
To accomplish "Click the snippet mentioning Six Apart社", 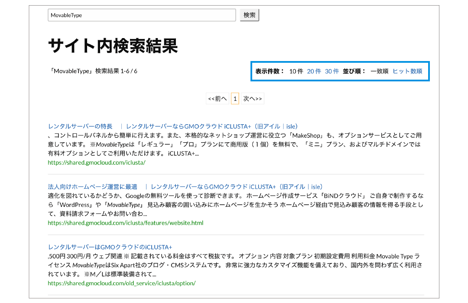I will tap(235, 265).
